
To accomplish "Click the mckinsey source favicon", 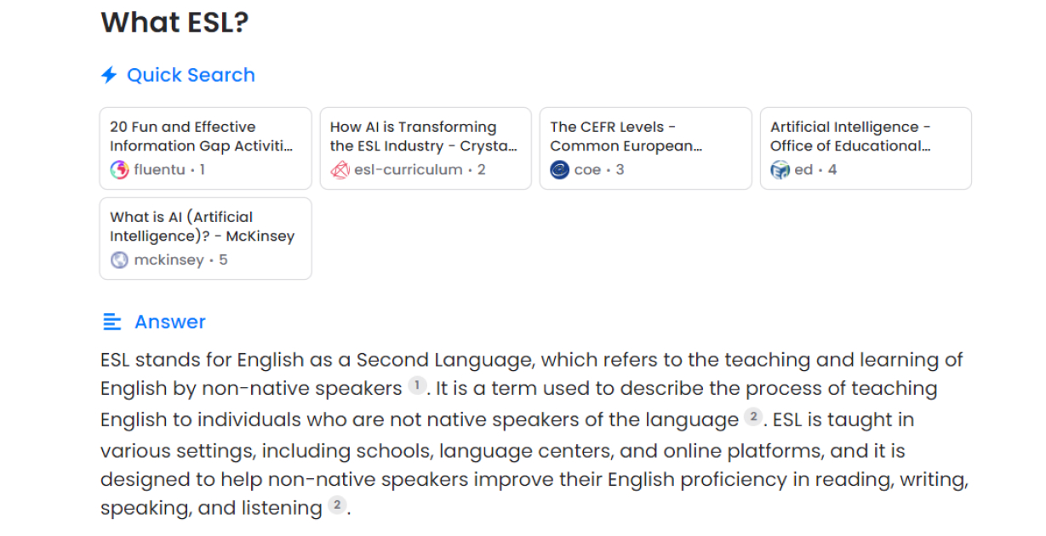I will (120, 259).
